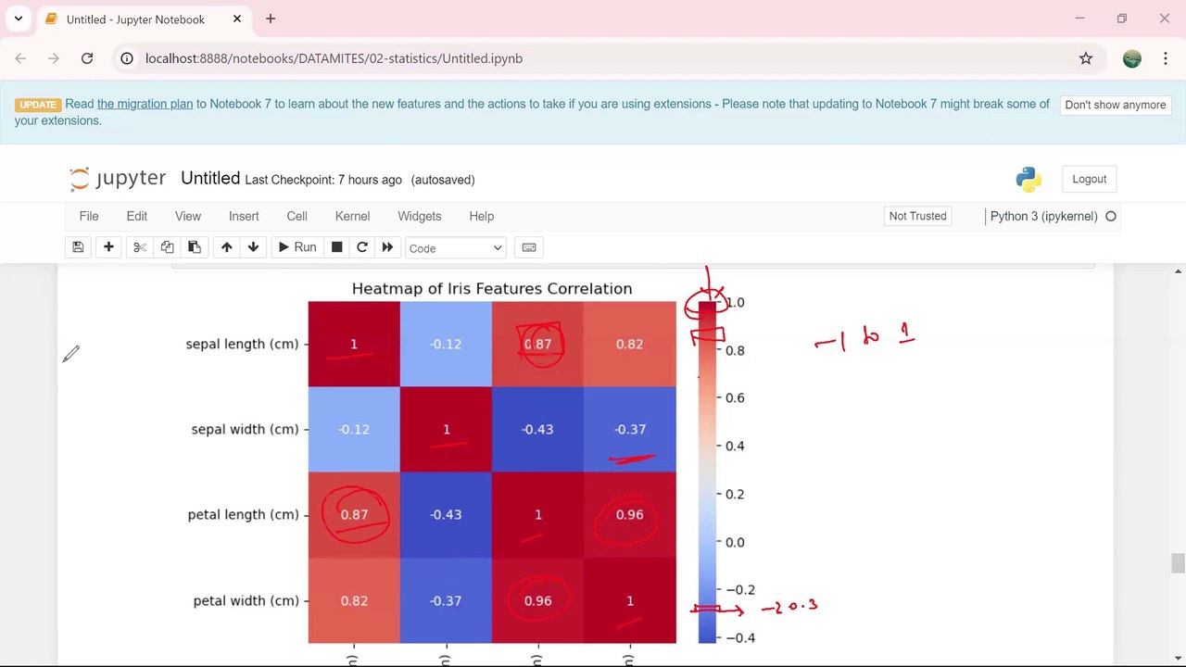Click the 0.87 cell in petal length row

(354, 514)
